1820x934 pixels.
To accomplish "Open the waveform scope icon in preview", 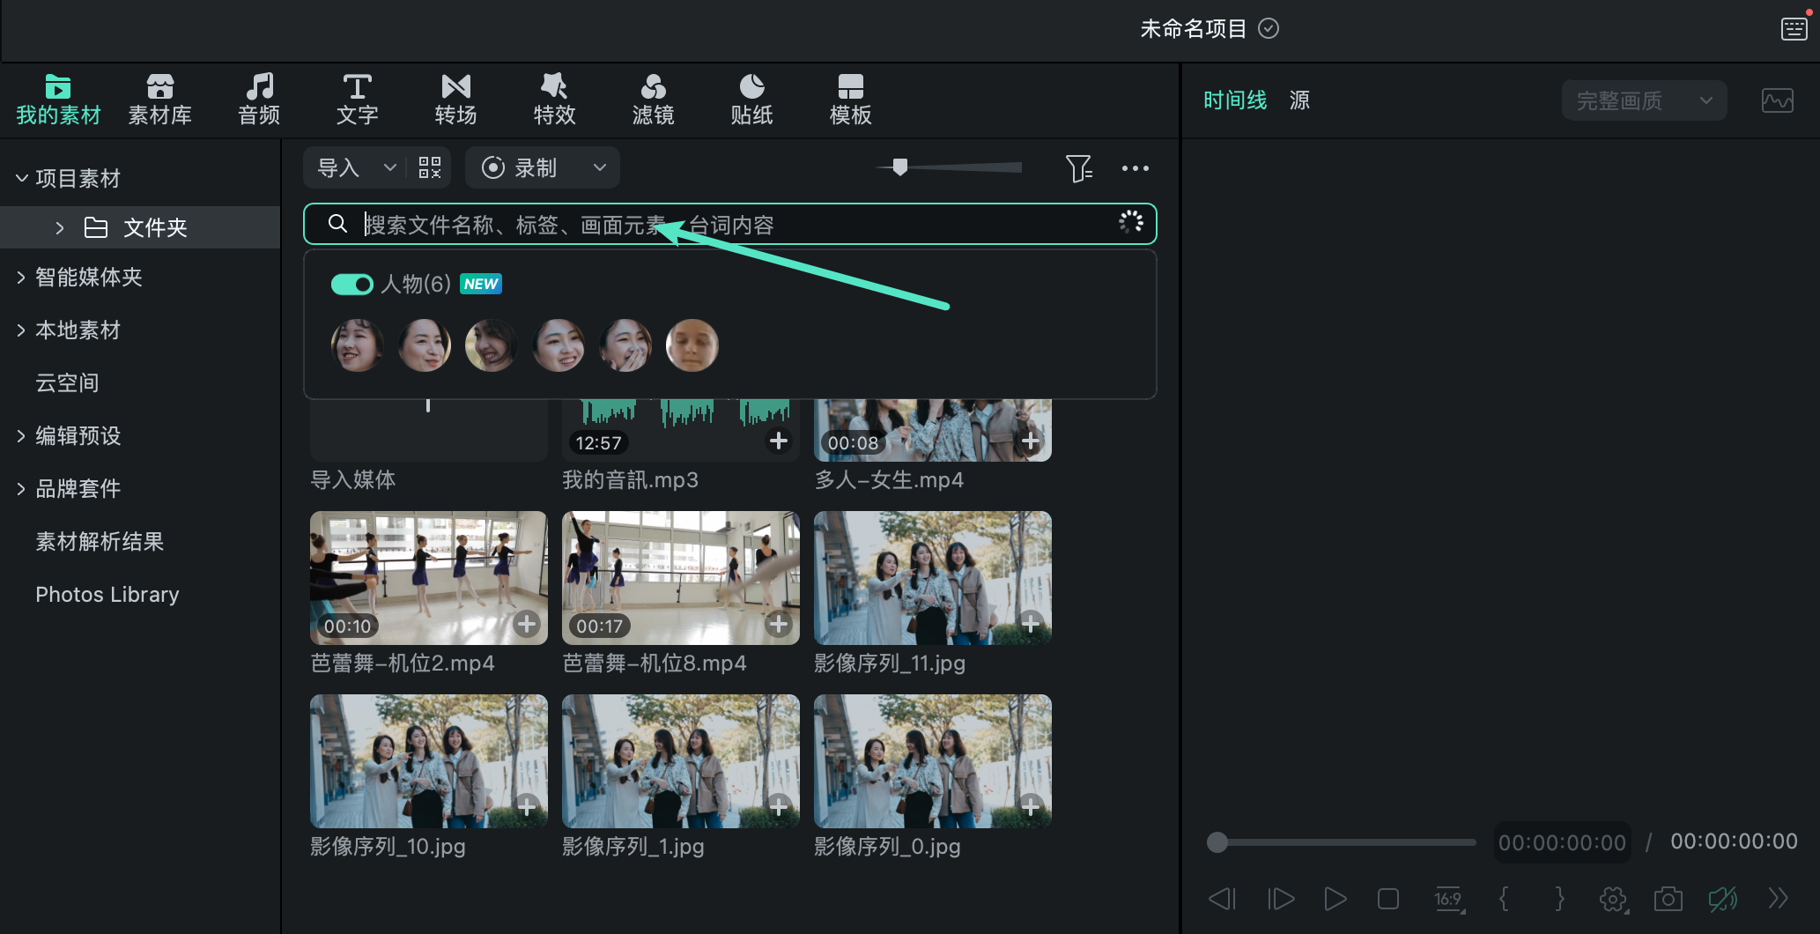I will pyautogui.click(x=1777, y=100).
